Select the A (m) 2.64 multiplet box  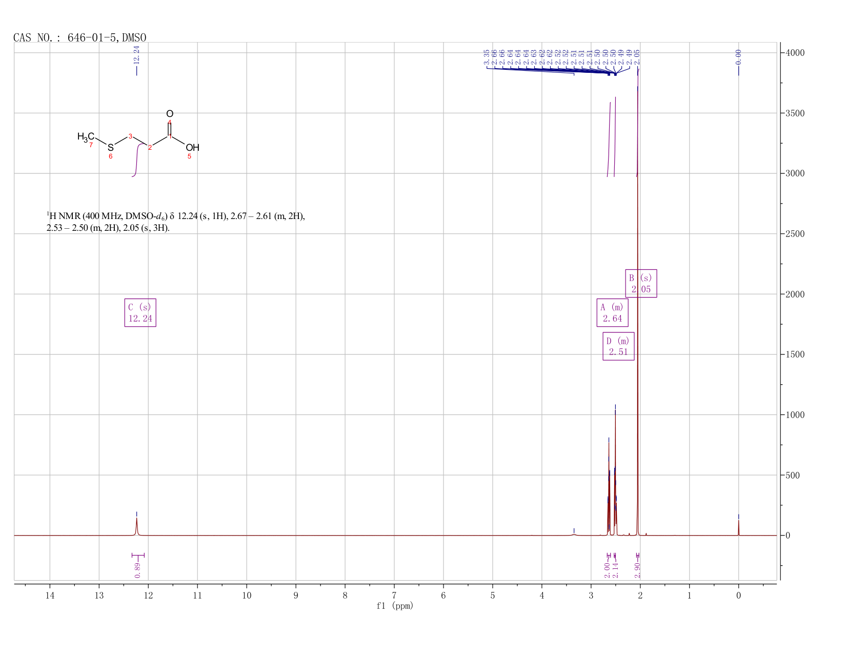click(x=612, y=312)
